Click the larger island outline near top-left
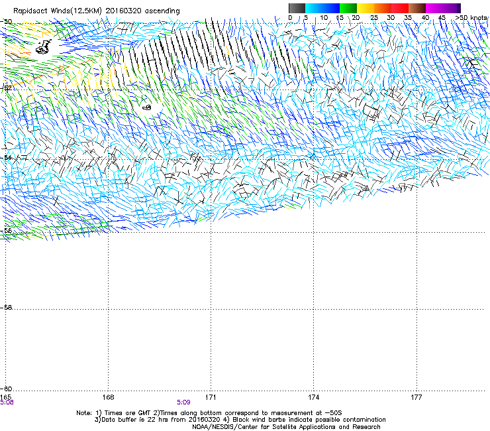Image resolution: width=490 pixels, height=431 pixels. pyautogui.click(x=44, y=46)
